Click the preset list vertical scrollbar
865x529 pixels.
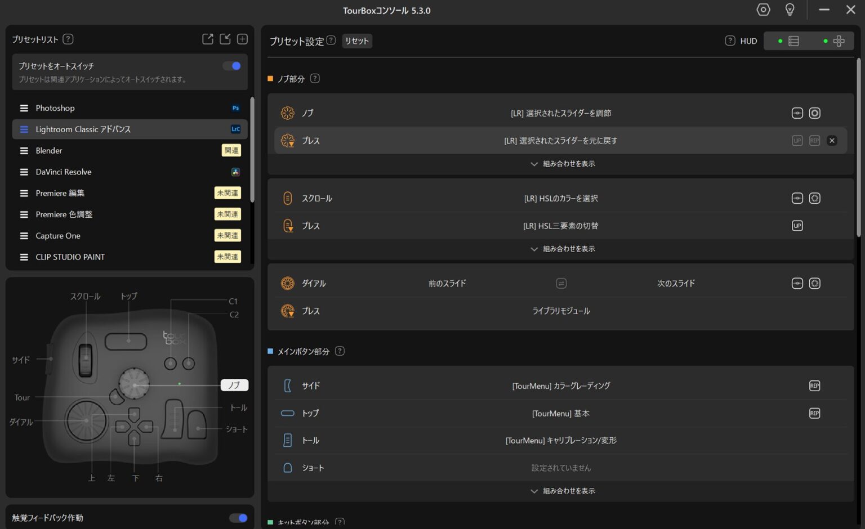pyautogui.click(x=252, y=150)
